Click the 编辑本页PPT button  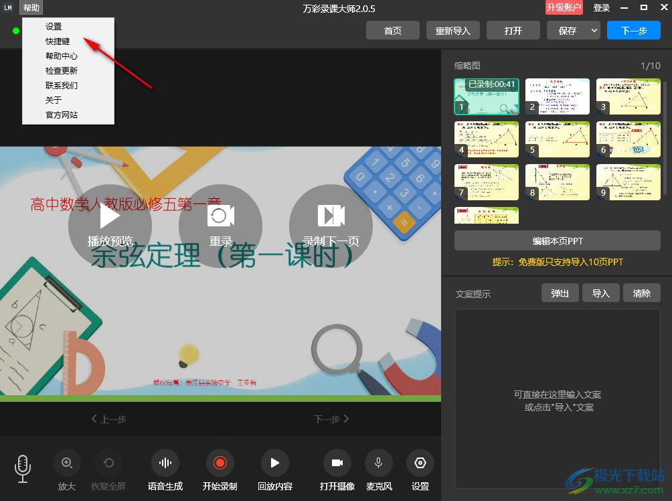[x=557, y=241]
